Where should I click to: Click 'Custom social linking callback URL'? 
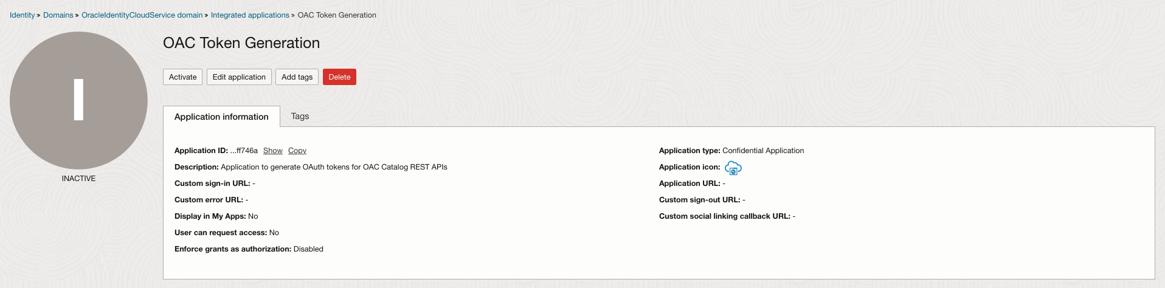click(727, 216)
